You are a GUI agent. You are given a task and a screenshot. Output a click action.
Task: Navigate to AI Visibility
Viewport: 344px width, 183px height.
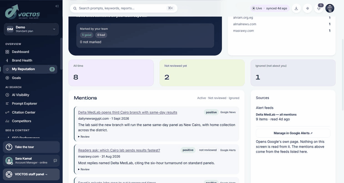point(30,95)
